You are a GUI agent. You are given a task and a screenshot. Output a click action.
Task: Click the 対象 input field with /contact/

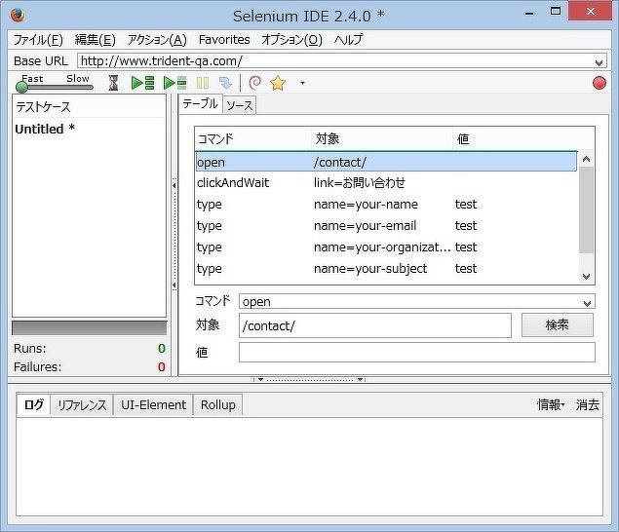(375, 326)
